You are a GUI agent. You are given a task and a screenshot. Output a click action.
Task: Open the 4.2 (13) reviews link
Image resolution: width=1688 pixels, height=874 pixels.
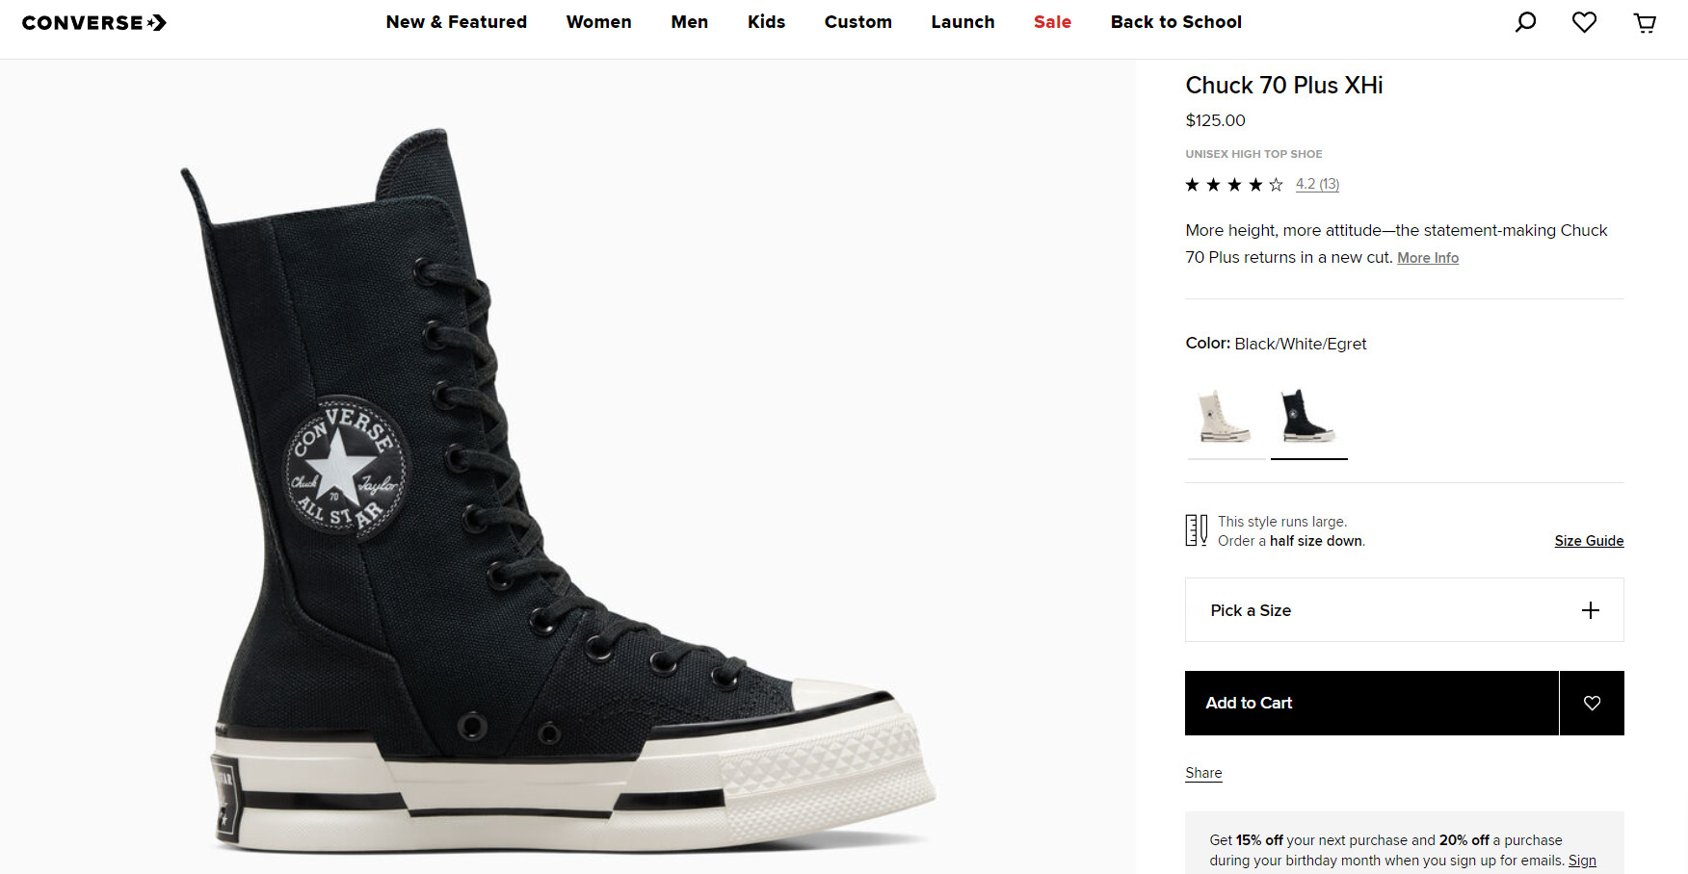pyautogui.click(x=1317, y=184)
